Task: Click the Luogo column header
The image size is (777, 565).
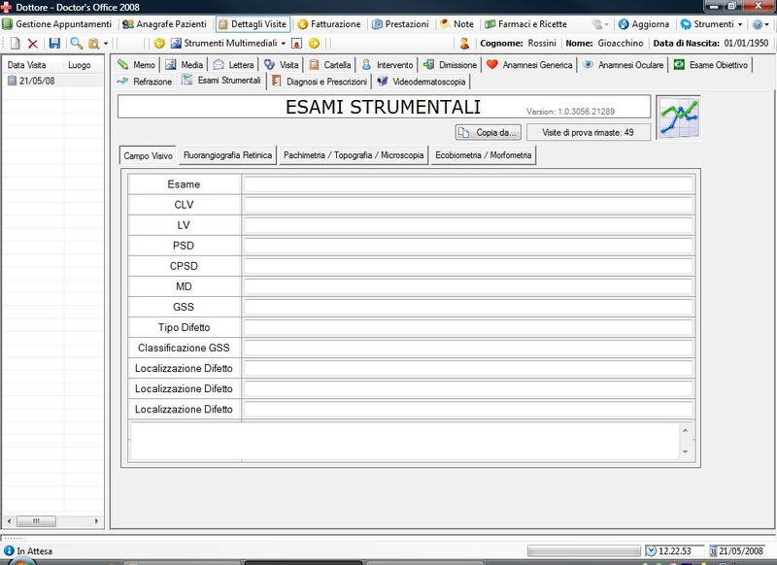Action: point(84,65)
